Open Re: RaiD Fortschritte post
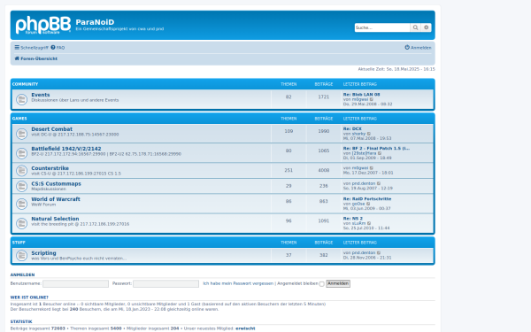 tap(367, 199)
